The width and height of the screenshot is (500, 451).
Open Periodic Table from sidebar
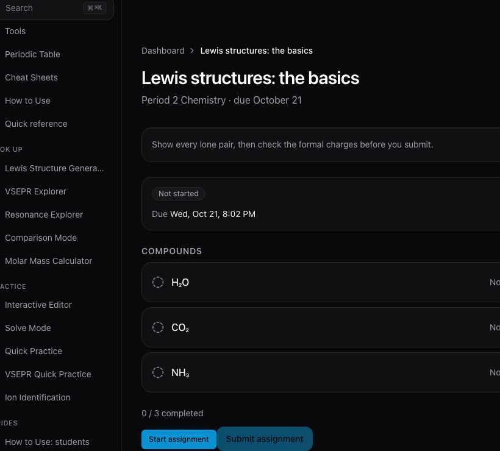tap(32, 54)
